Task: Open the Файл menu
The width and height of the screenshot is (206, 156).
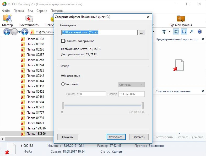Action: tap(6, 11)
